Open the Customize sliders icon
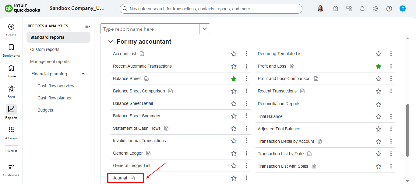 [x=11, y=167]
